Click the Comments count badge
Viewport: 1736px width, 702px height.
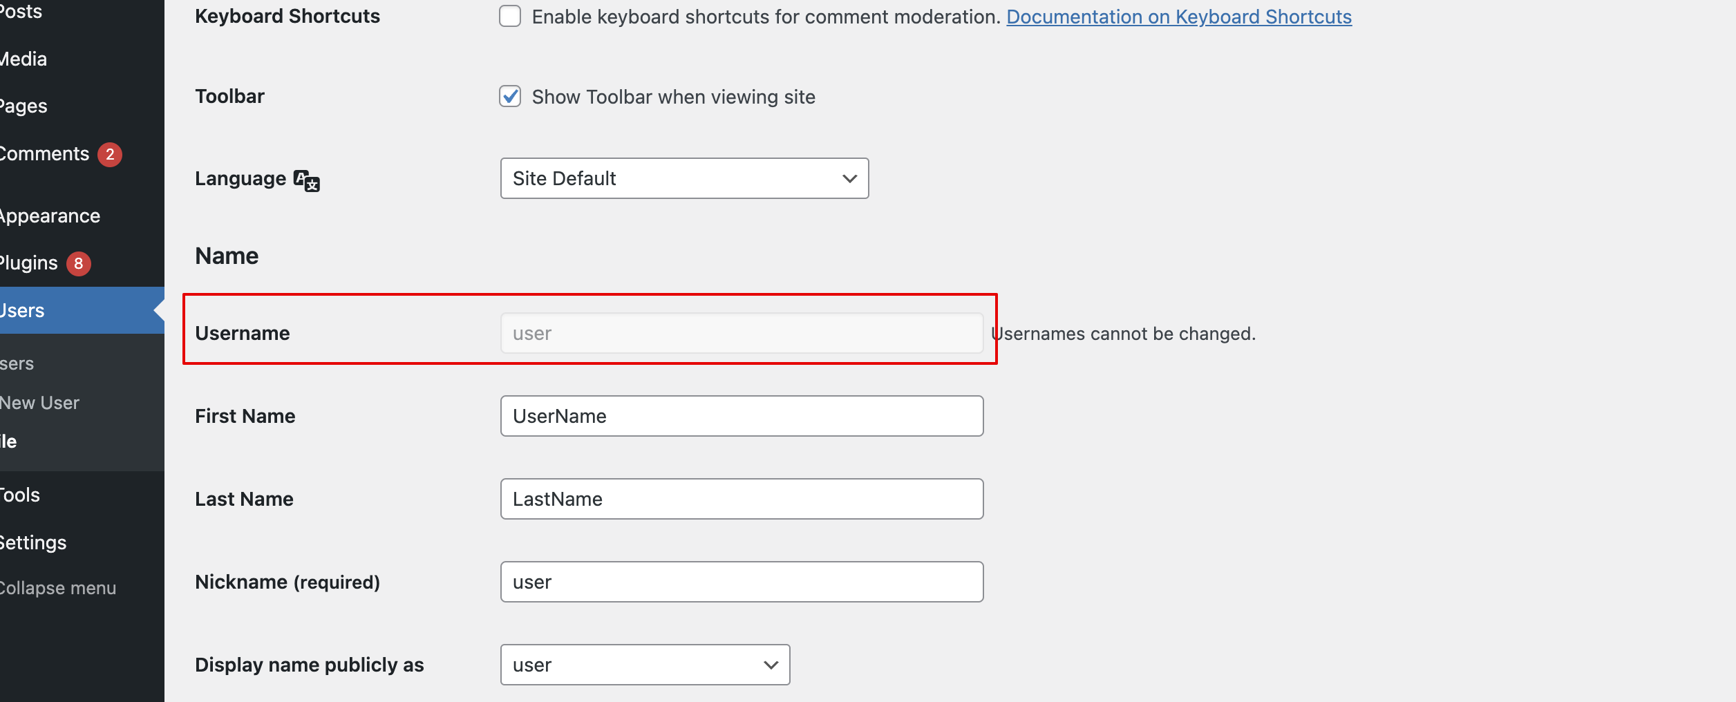pos(110,155)
